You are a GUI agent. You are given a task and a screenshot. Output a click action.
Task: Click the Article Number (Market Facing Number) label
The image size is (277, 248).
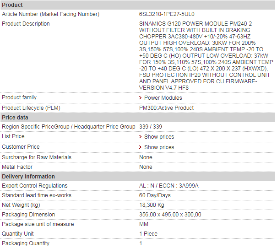point(50,14)
